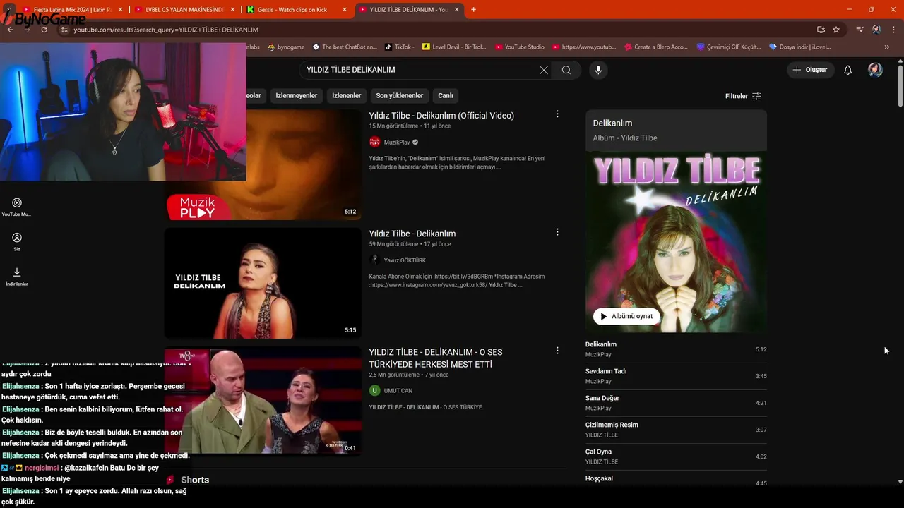
Task: Open options menu for Official Video result
Action: [x=557, y=114]
